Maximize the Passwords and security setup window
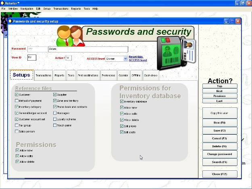 [x=232, y=21]
